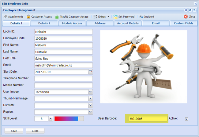Viewport: 199px width, 137px height.
Task: Click the help question mark icon
Action: tap(194, 10)
